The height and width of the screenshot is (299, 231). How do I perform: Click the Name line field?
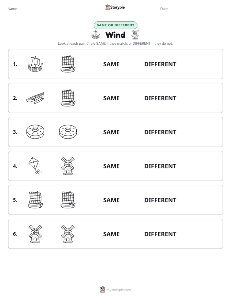click(x=53, y=9)
